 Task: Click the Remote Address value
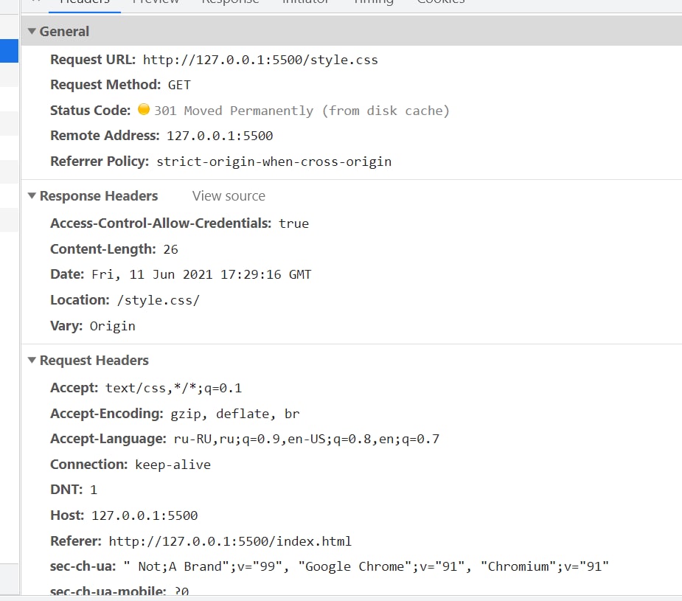point(220,136)
